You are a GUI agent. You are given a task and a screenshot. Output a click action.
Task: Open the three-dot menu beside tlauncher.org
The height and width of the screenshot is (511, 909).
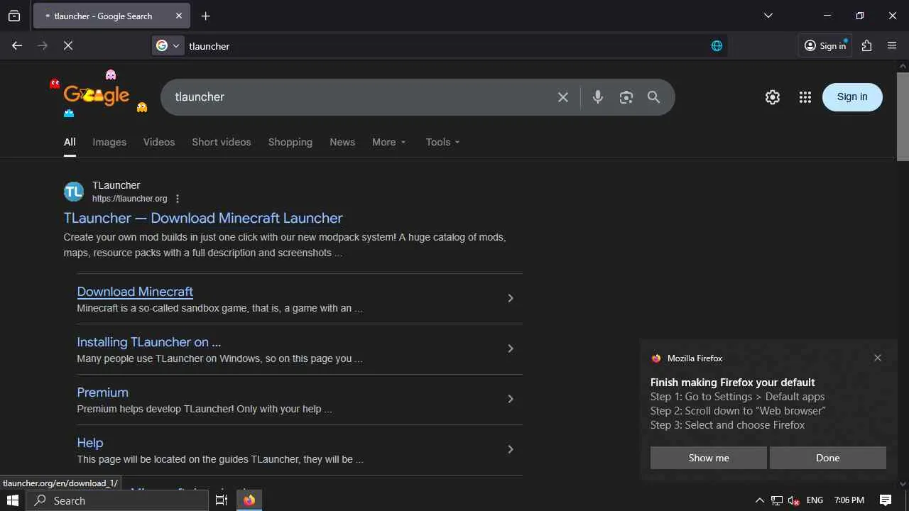(x=178, y=199)
